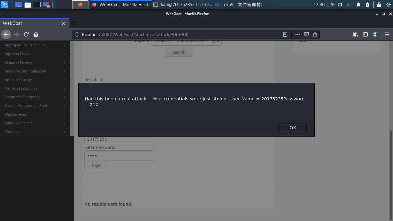The width and height of the screenshot is (393, 221).
Task: Expand Insecure Storage category
Action: 35,79
